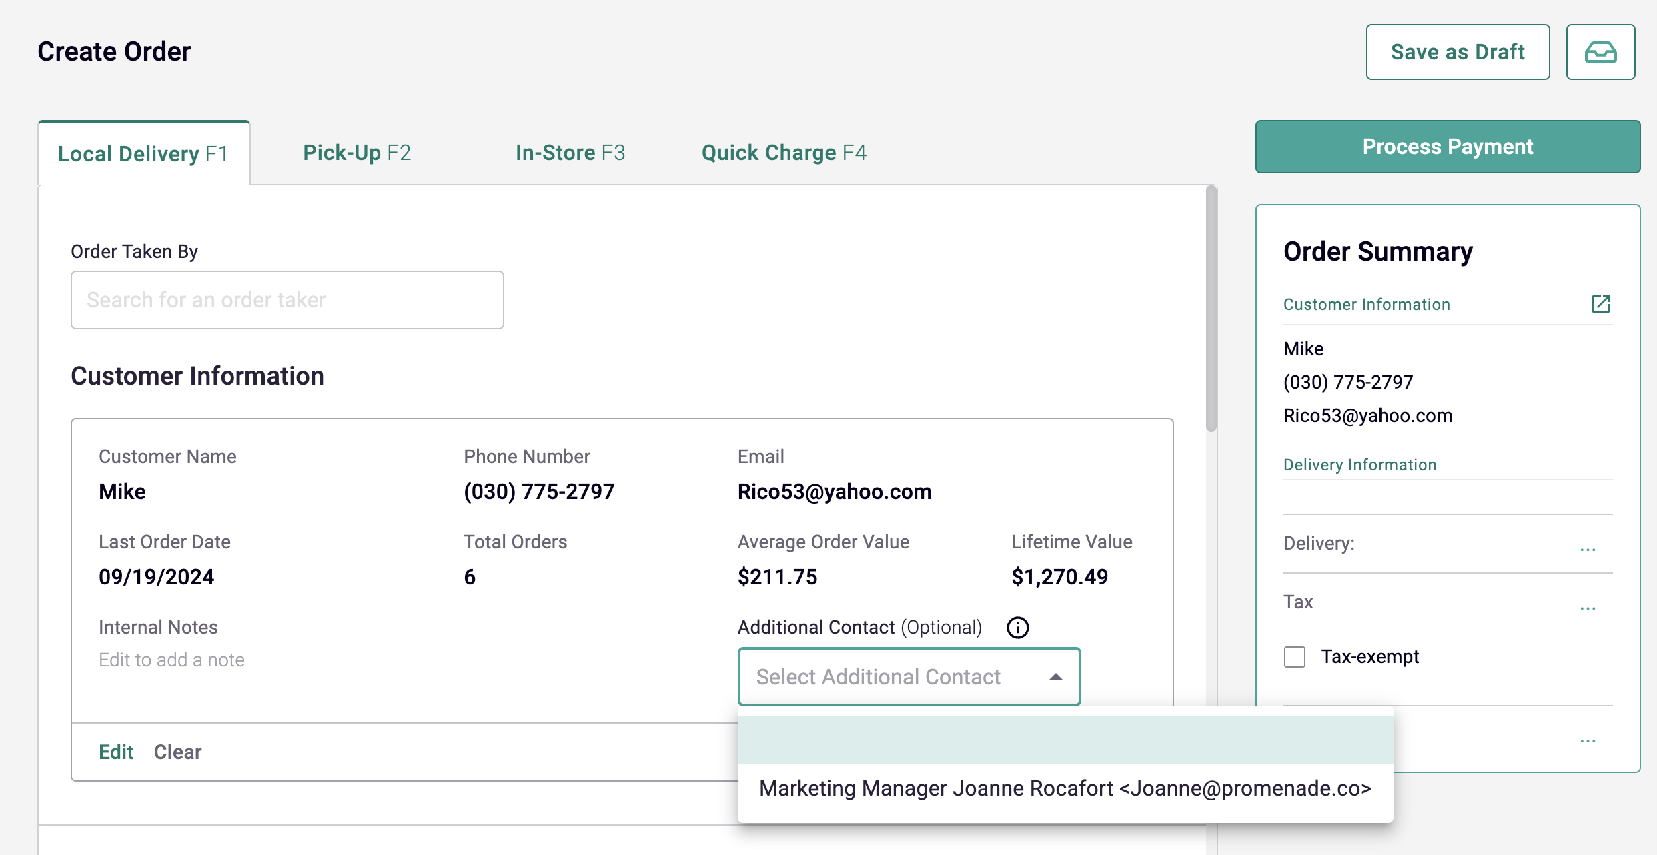Click phone number (030) 775-2797 in customer card
Screen dimensions: 1657x855
[539, 492]
